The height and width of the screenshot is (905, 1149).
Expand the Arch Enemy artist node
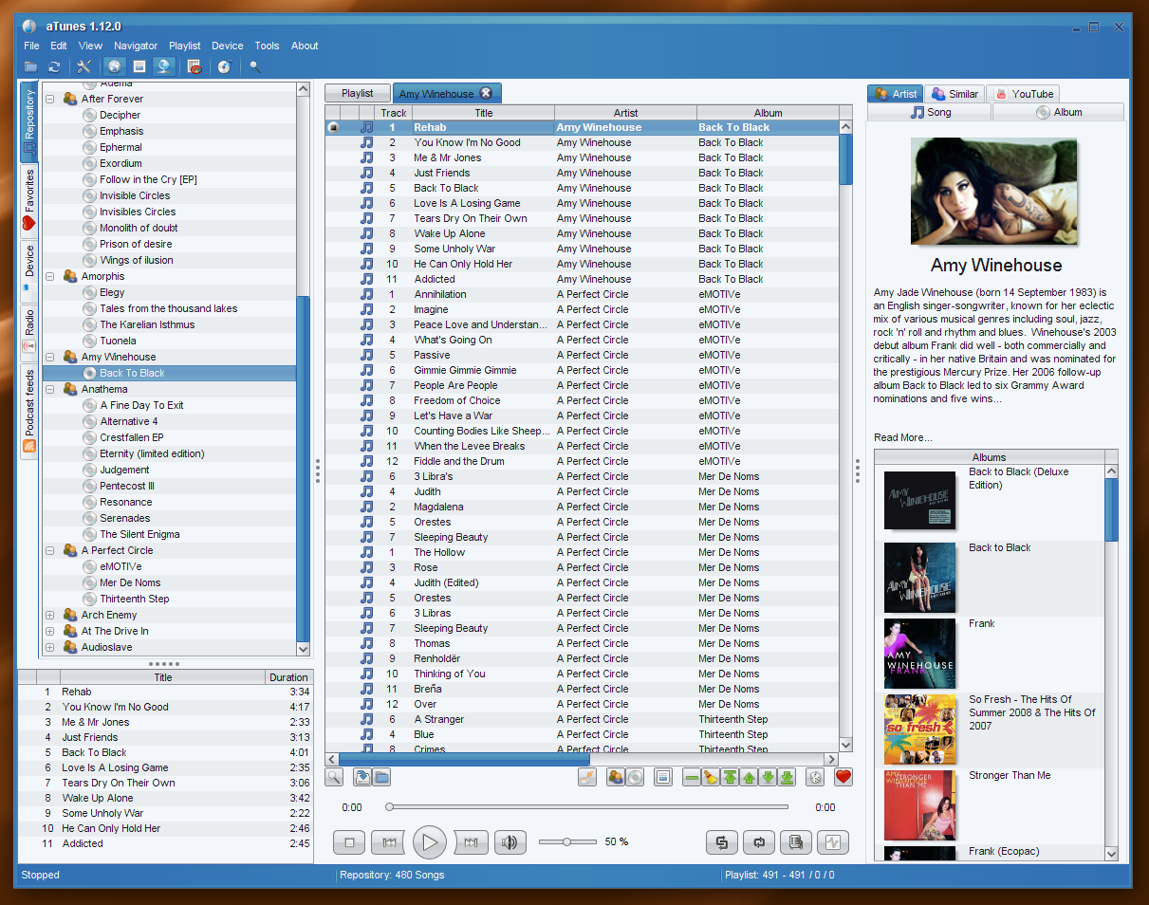tap(50, 615)
